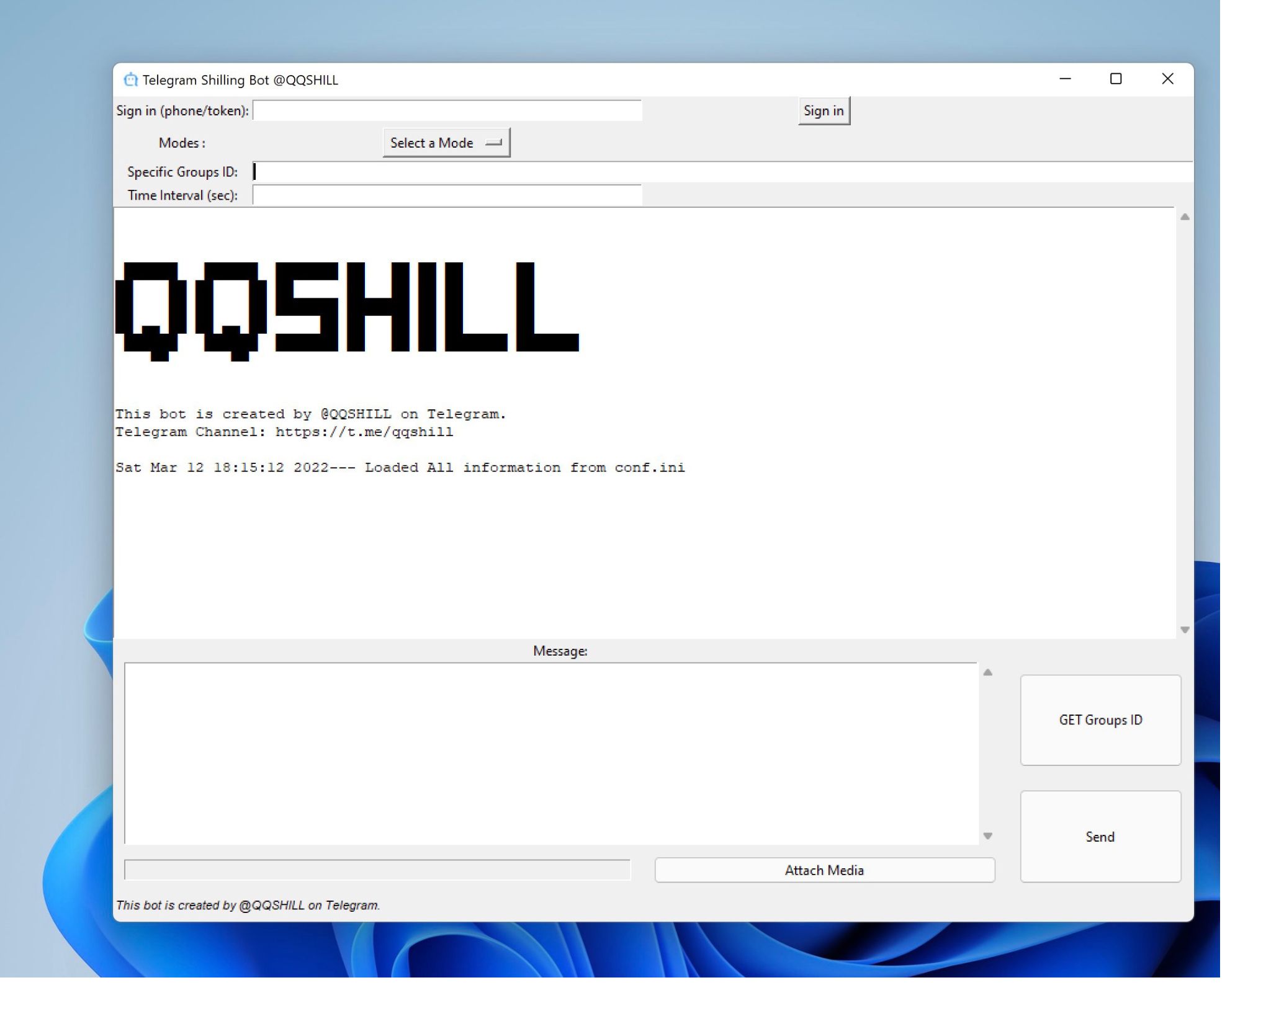
Task: Click the attached media path field
Action: (x=377, y=870)
